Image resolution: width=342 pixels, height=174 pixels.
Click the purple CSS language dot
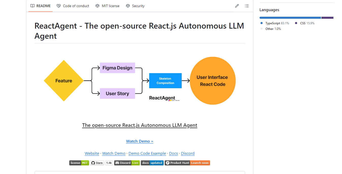(296, 23)
